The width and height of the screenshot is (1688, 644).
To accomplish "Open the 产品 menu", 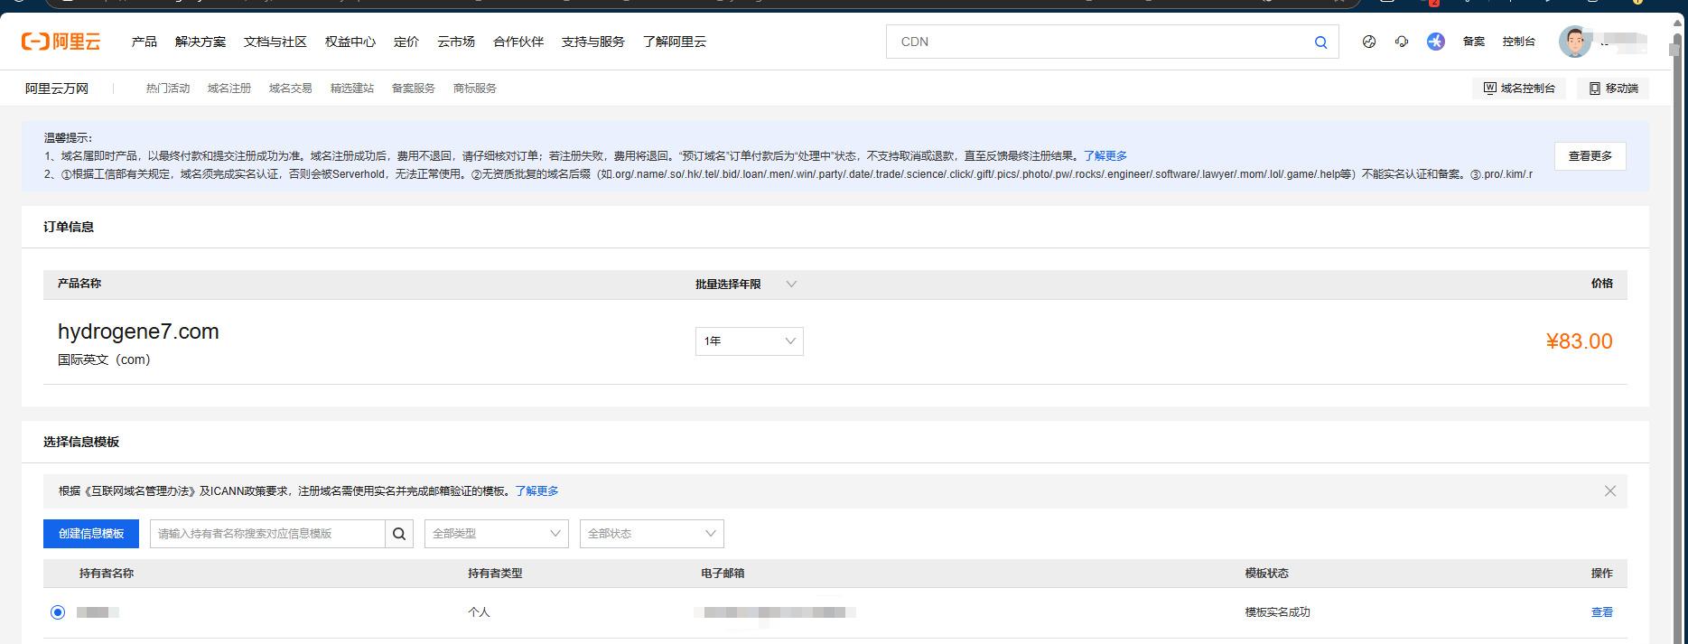I will click(145, 42).
